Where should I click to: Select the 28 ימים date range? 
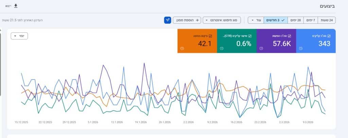(x=296, y=20)
